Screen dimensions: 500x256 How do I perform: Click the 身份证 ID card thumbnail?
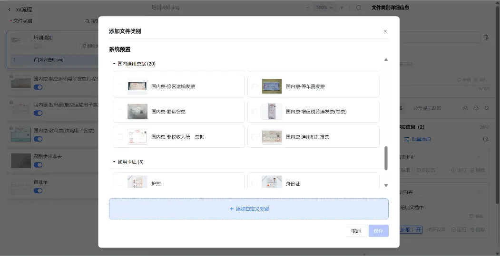pos(272,182)
